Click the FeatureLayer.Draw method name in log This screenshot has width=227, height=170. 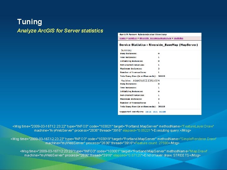point(198,126)
